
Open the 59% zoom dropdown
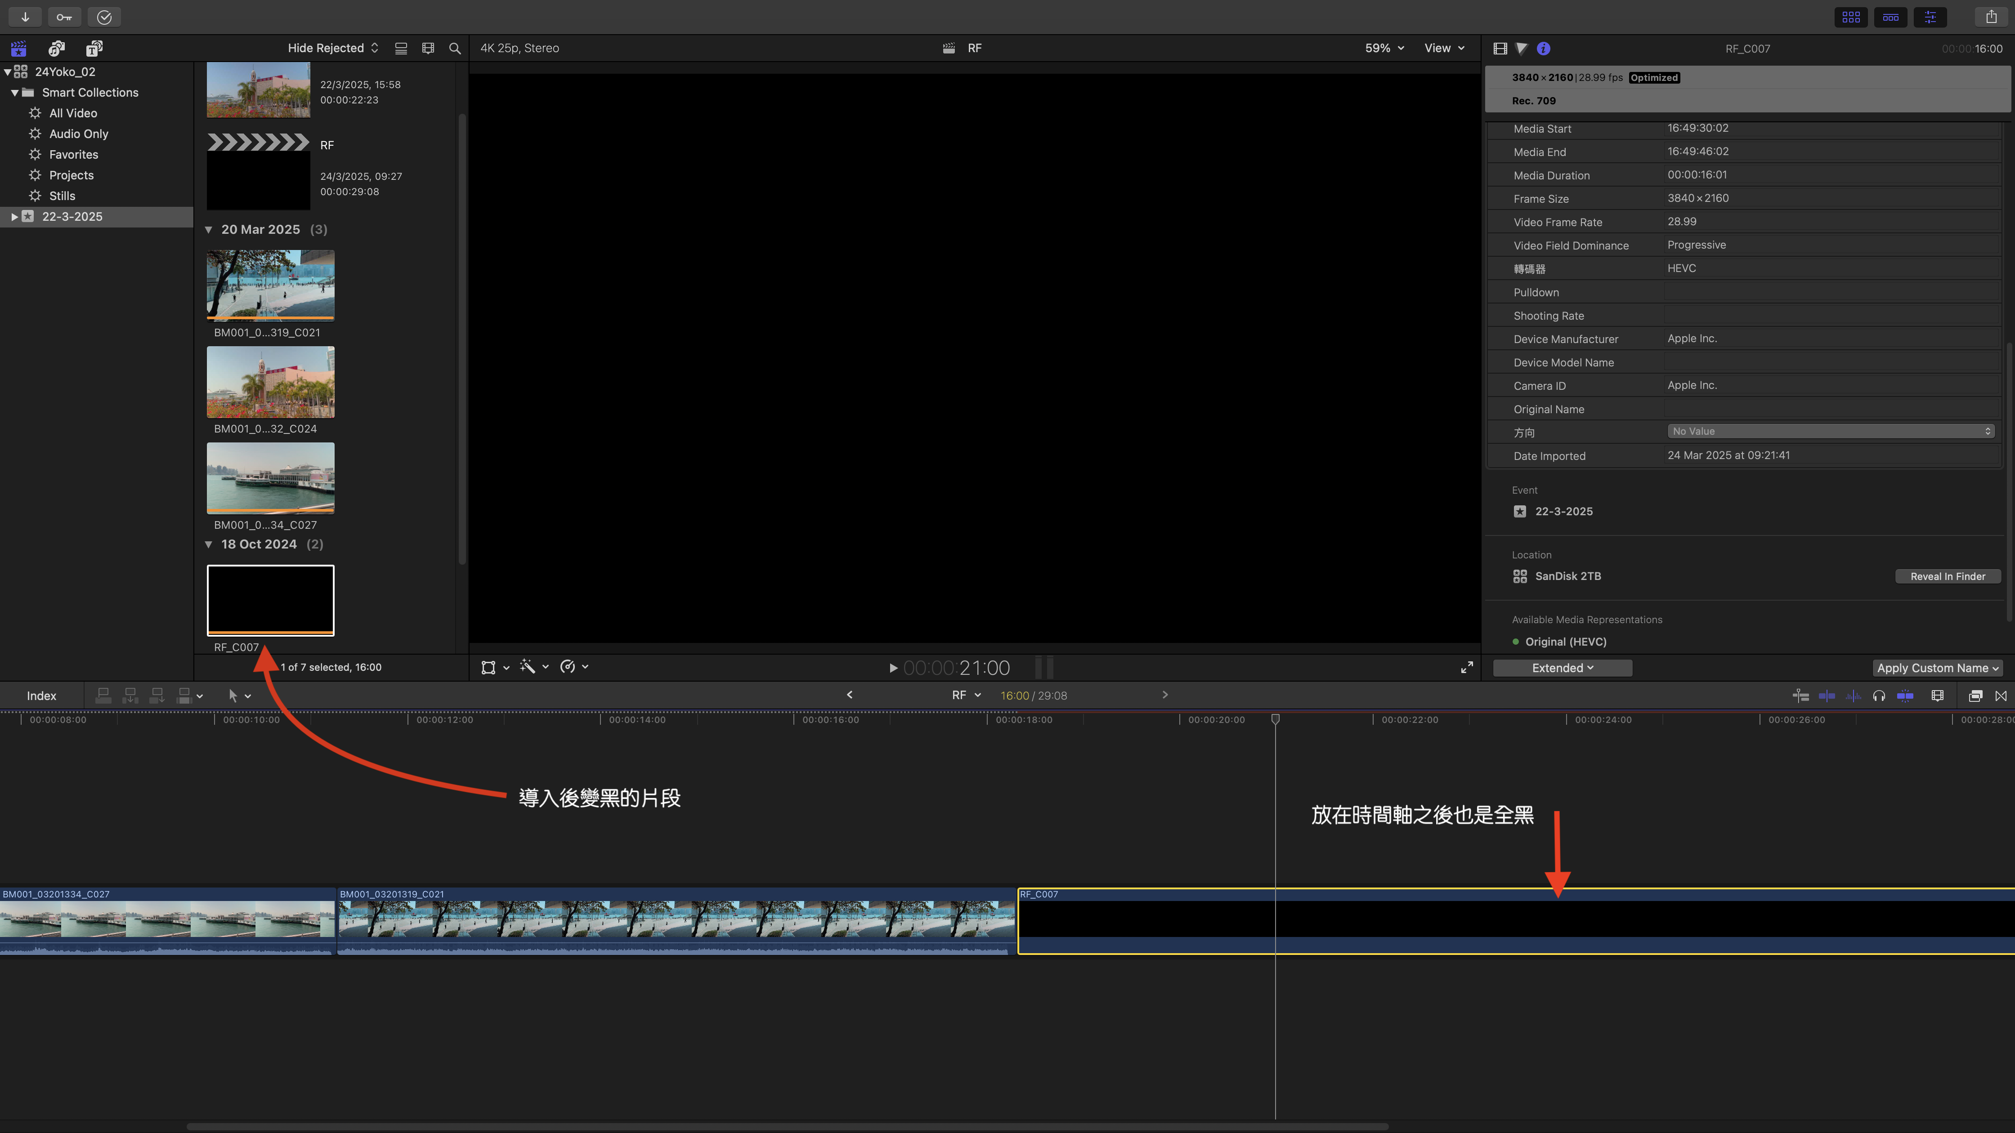1384,49
